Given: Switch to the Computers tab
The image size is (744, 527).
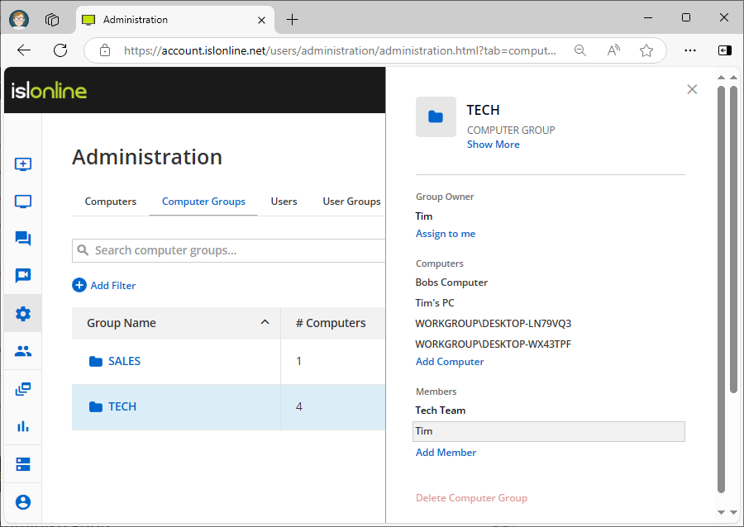Looking at the screenshot, I should (111, 202).
